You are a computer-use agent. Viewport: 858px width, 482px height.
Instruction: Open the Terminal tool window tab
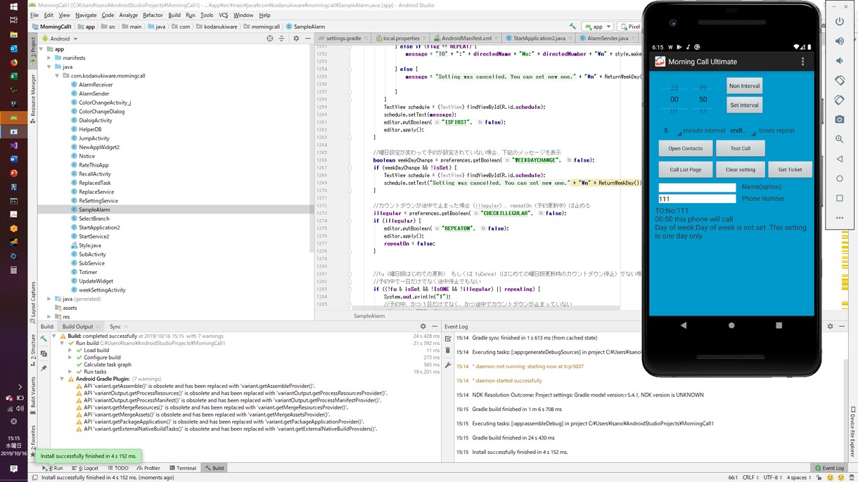(182, 468)
